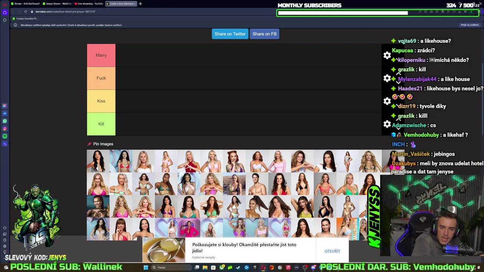Open Epic Games launcher from taskbar
This screenshot has width=484, height=272.
coord(255,267)
